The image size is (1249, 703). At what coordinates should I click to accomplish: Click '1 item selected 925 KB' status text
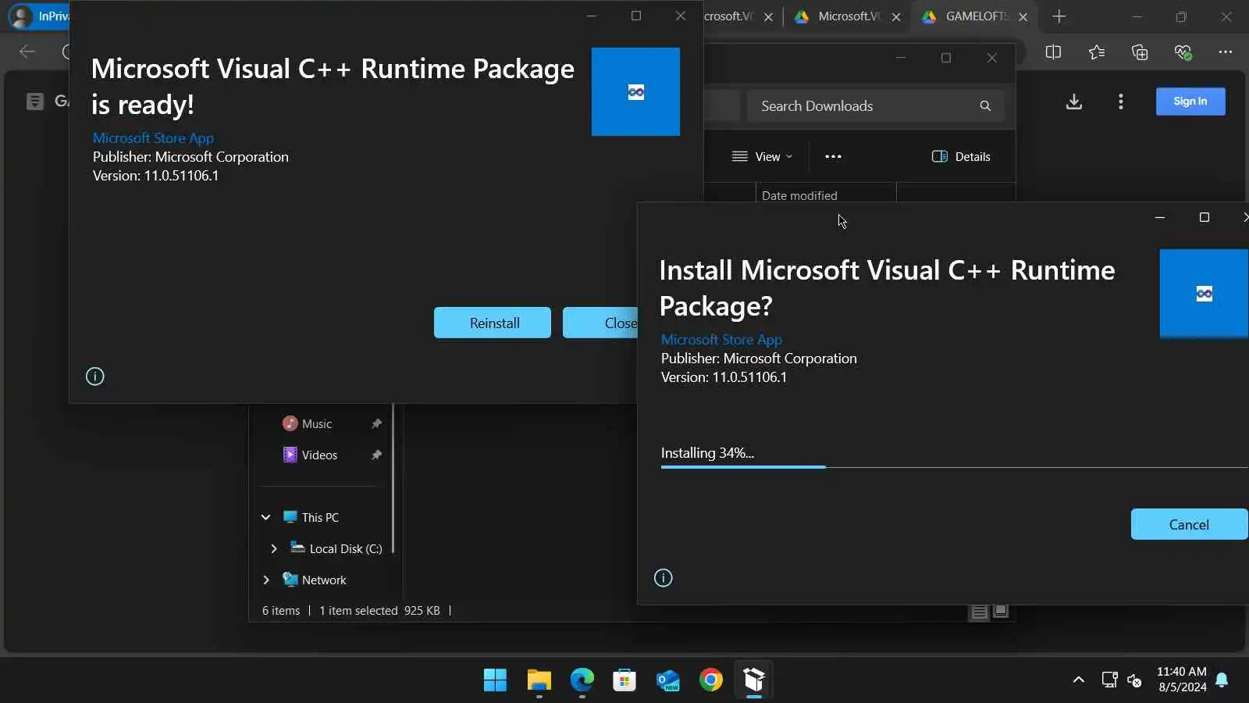pyautogui.click(x=379, y=611)
